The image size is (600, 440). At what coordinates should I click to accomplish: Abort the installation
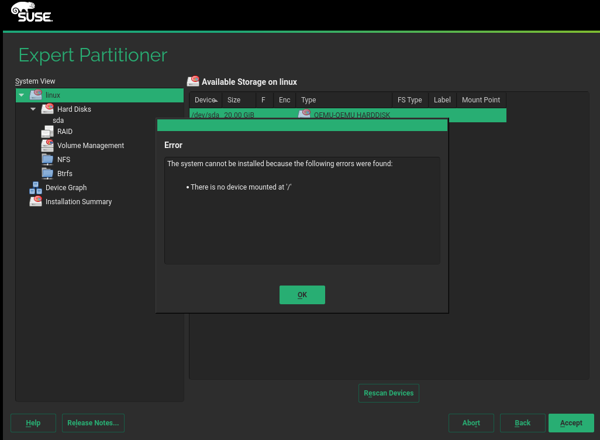pos(471,423)
